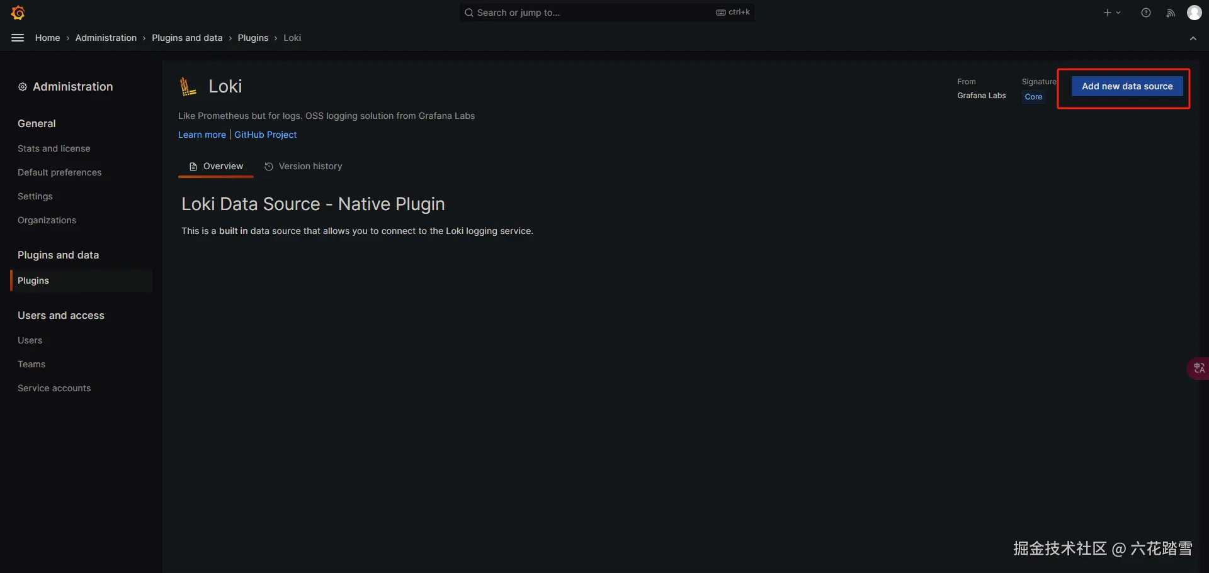The height and width of the screenshot is (573, 1209).
Task: Go to Plugins and data breadcrumb
Action: click(x=187, y=38)
